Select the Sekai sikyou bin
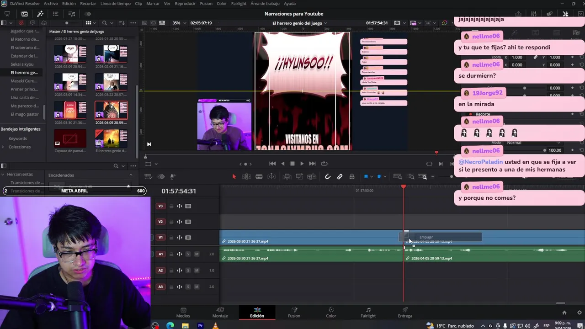 [22, 64]
